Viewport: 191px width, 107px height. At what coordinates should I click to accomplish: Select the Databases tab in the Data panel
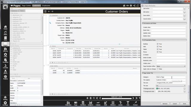14,11
